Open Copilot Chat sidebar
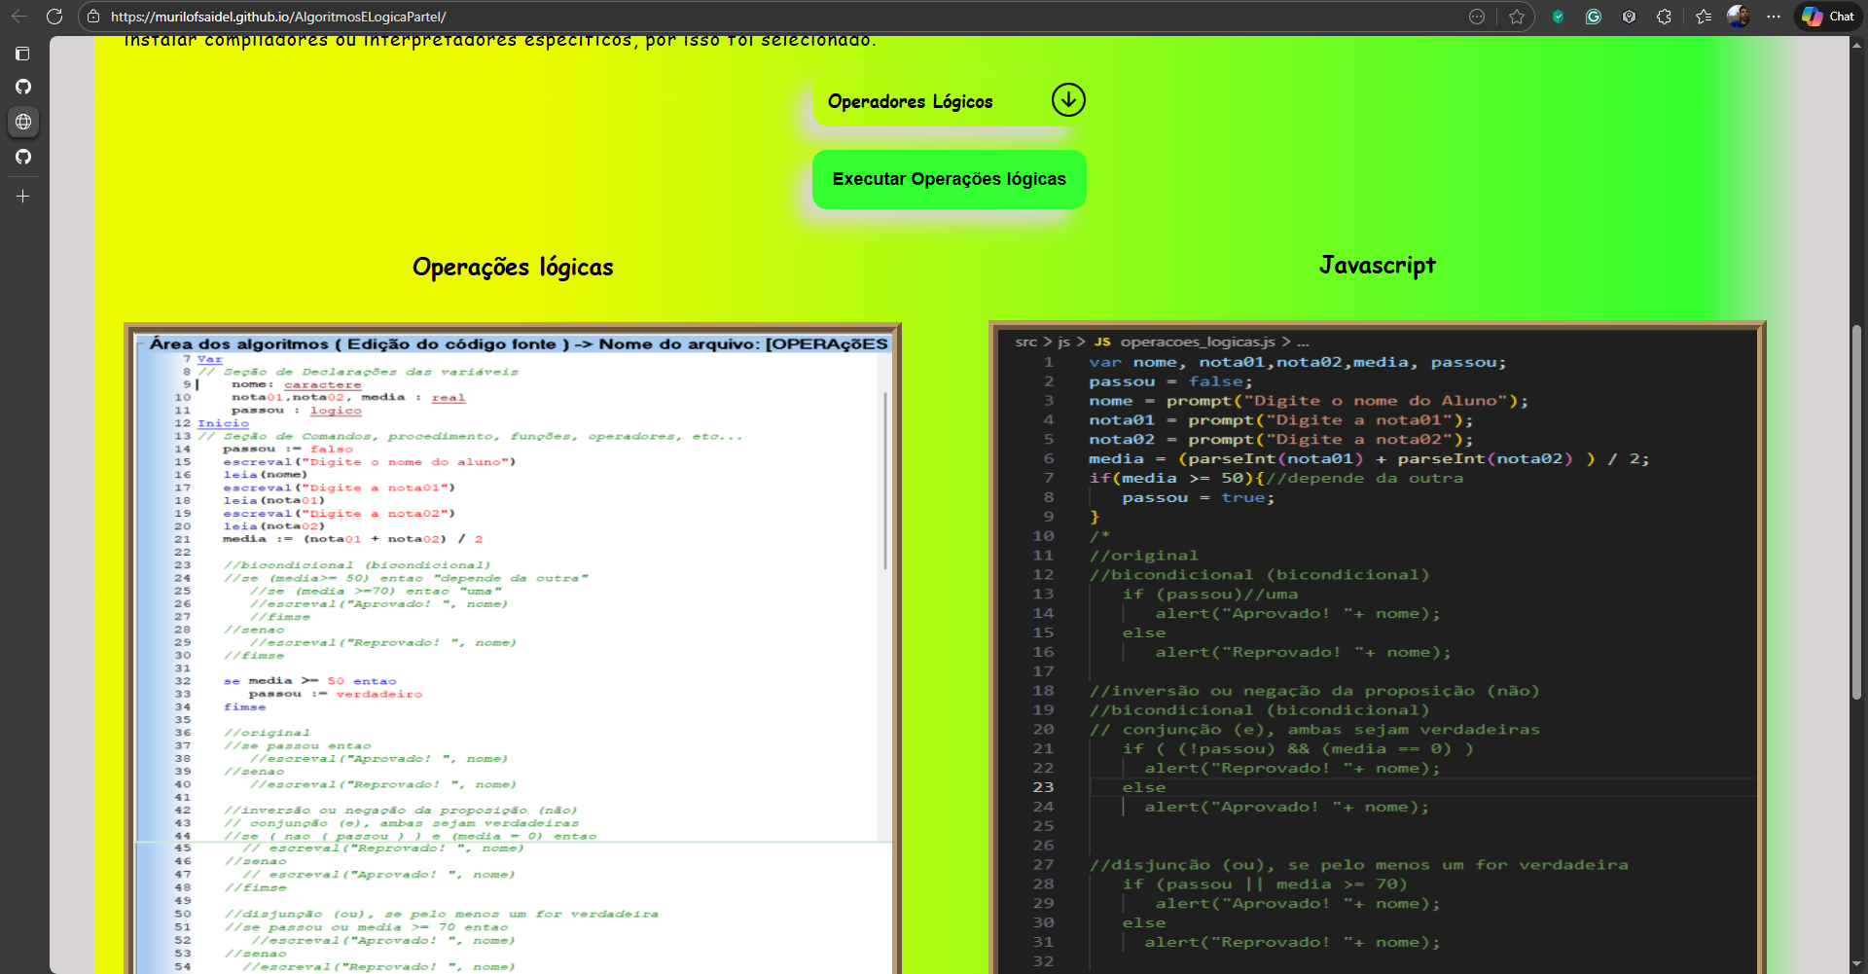1868x974 pixels. (x=1828, y=17)
